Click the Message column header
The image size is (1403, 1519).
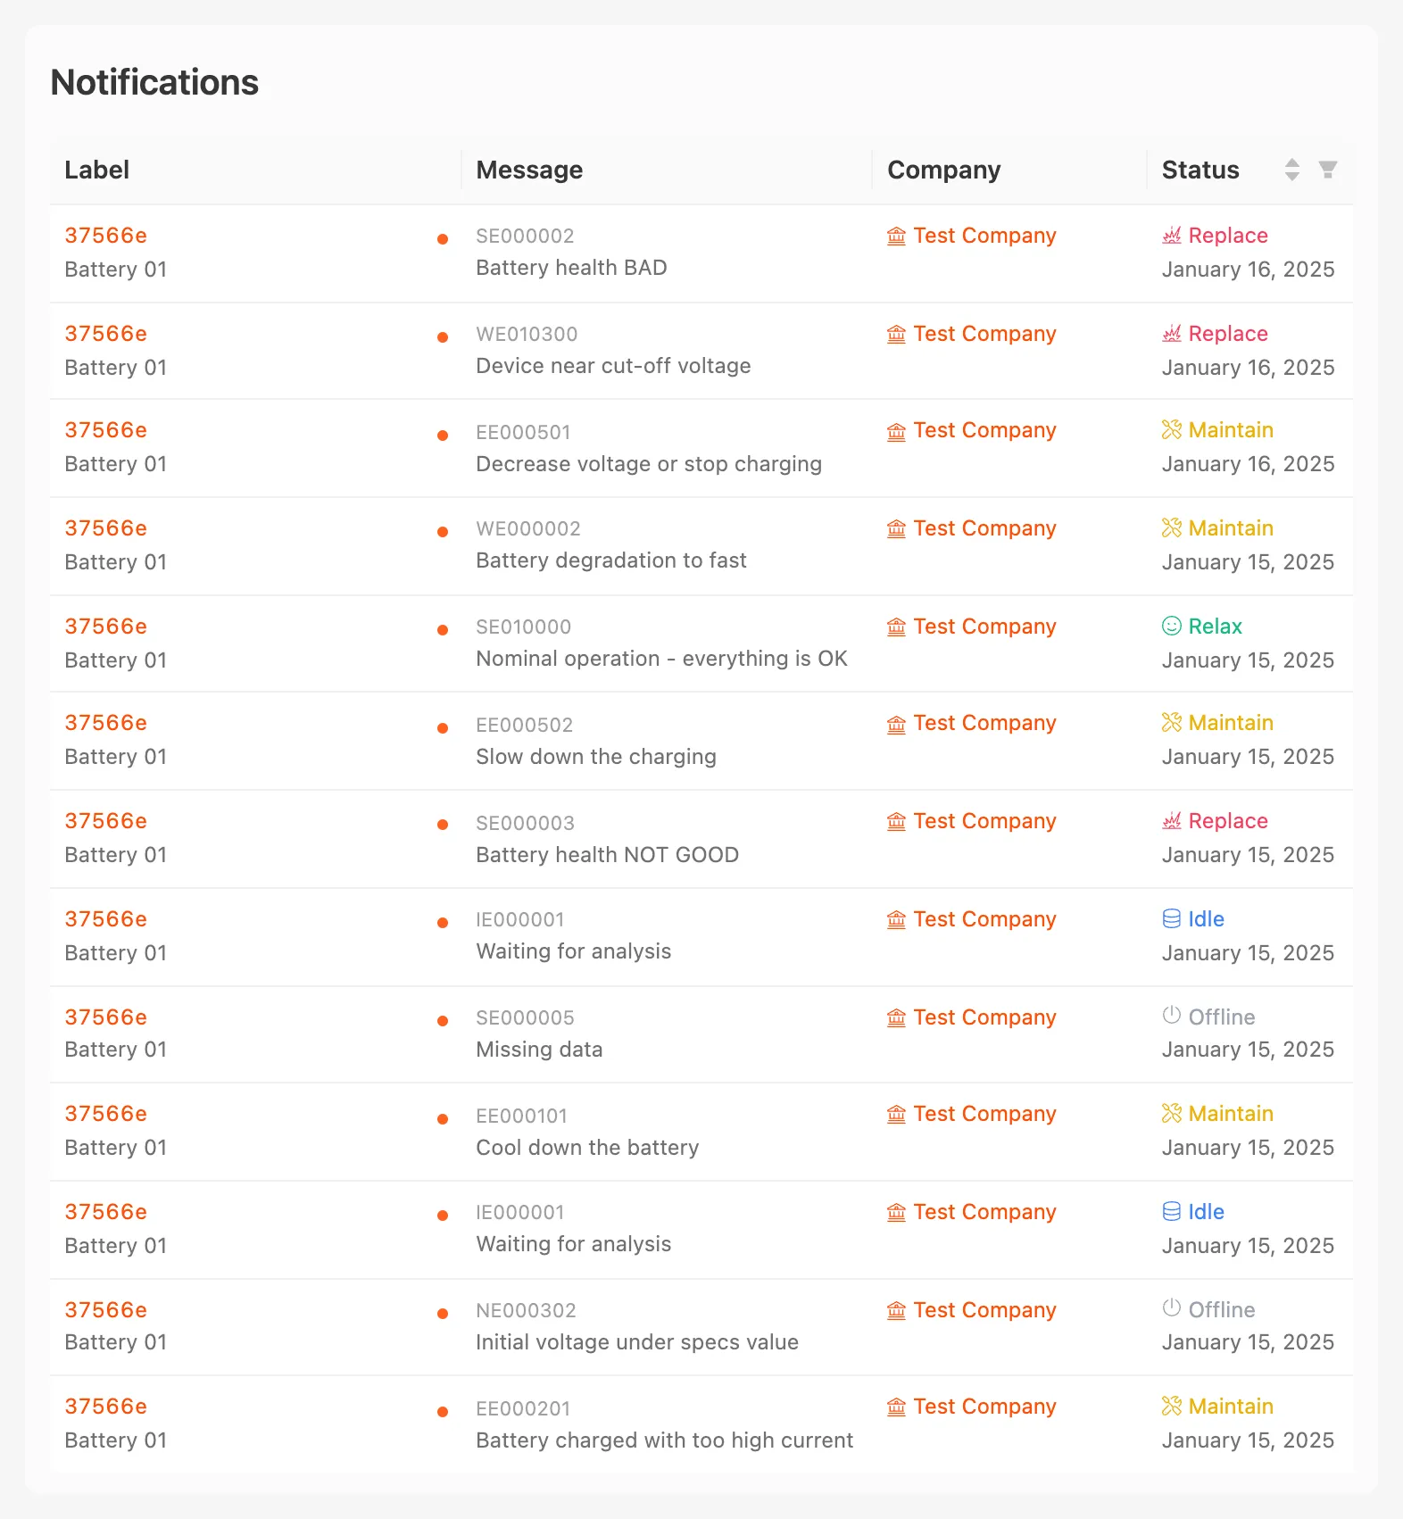tap(529, 170)
